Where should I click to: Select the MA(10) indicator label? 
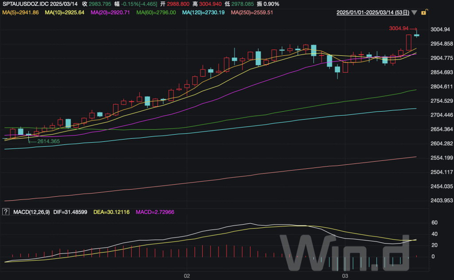click(x=64, y=12)
